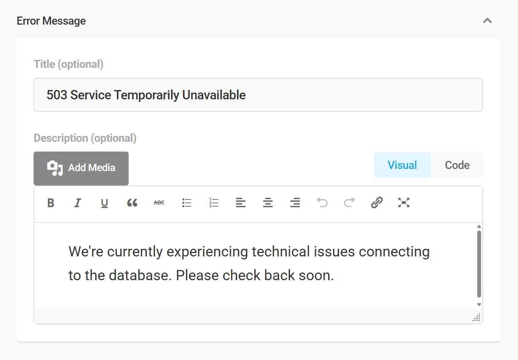Viewport: 518px width, 360px height.
Task: Apply strikethrough formatting
Action: point(159,203)
